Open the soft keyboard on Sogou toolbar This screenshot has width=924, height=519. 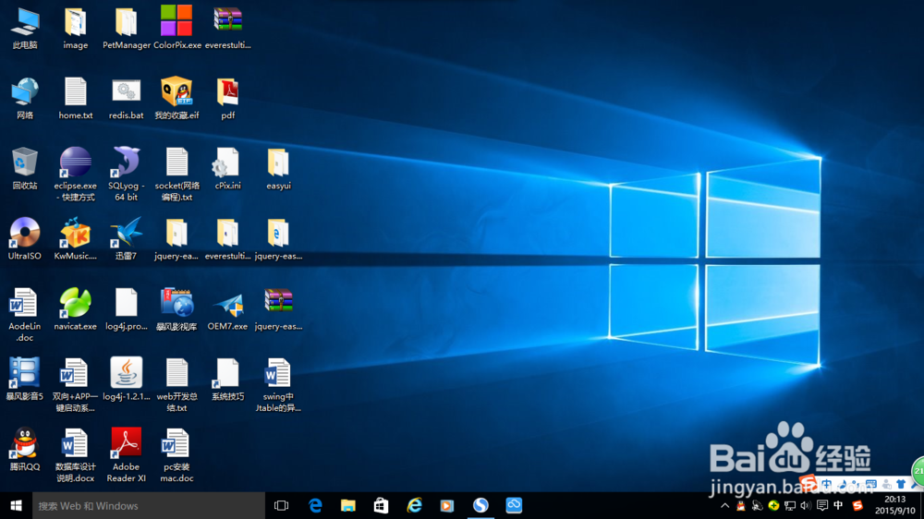coord(871,484)
